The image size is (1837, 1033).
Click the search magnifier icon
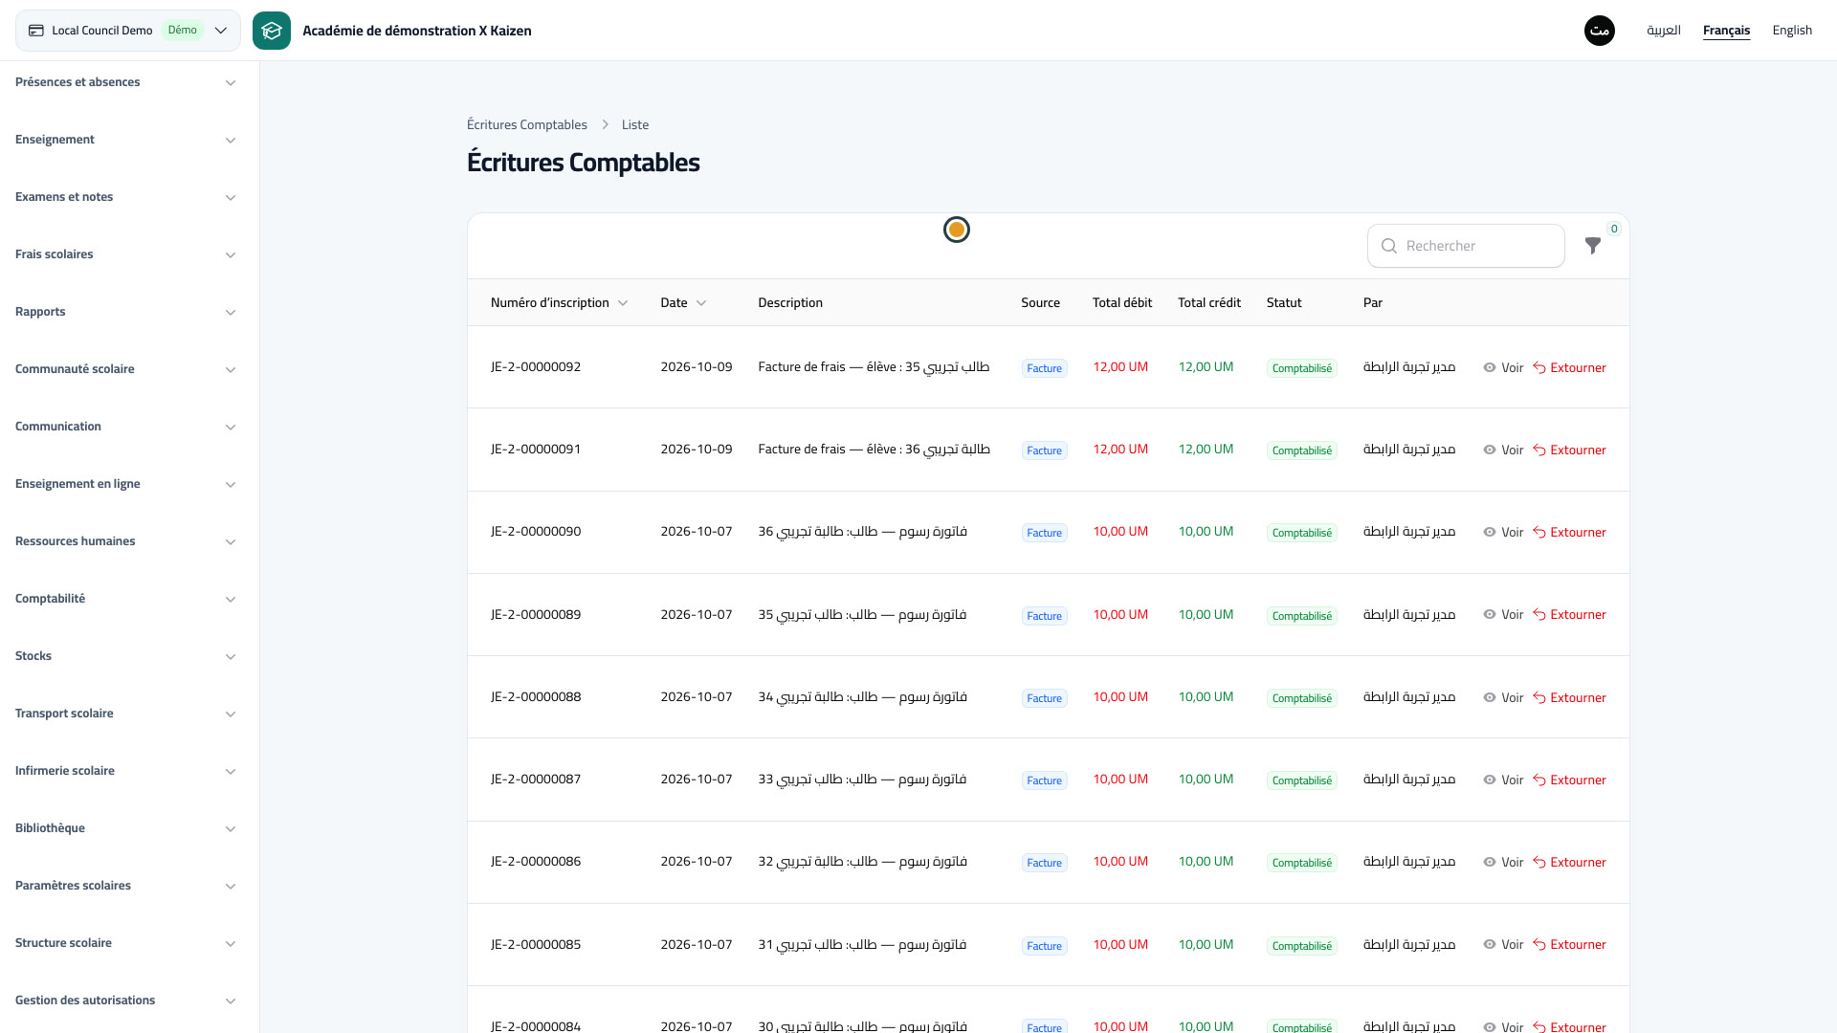pos(1389,246)
